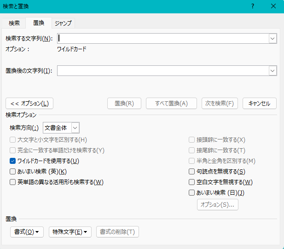Enable あいまい検索 (日) checkbox
Screen dimensions: 284x249
[192, 193]
